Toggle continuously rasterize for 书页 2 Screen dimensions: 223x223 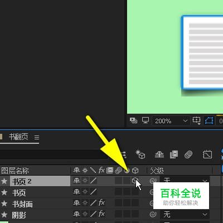[85, 181]
